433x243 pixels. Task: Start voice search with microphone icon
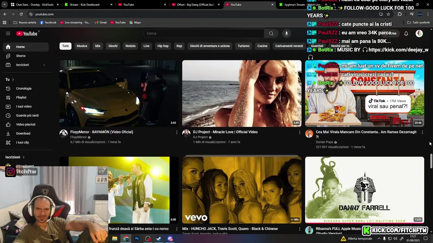(x=287, y=33)
